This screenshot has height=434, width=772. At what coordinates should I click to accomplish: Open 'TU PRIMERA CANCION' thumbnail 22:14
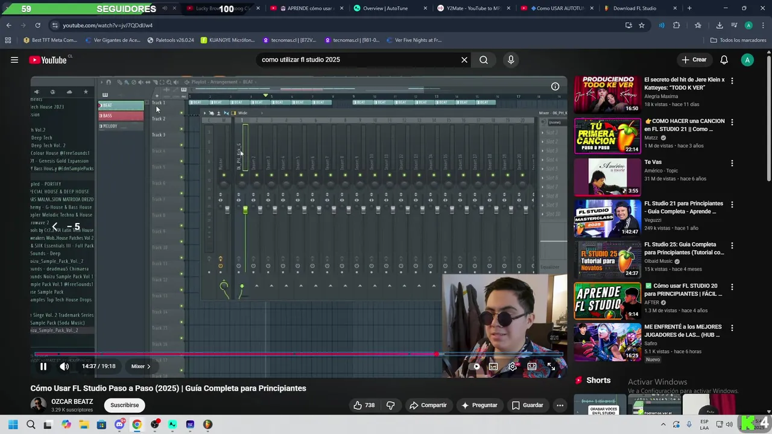pyautogui.click(x=607, y=136)
